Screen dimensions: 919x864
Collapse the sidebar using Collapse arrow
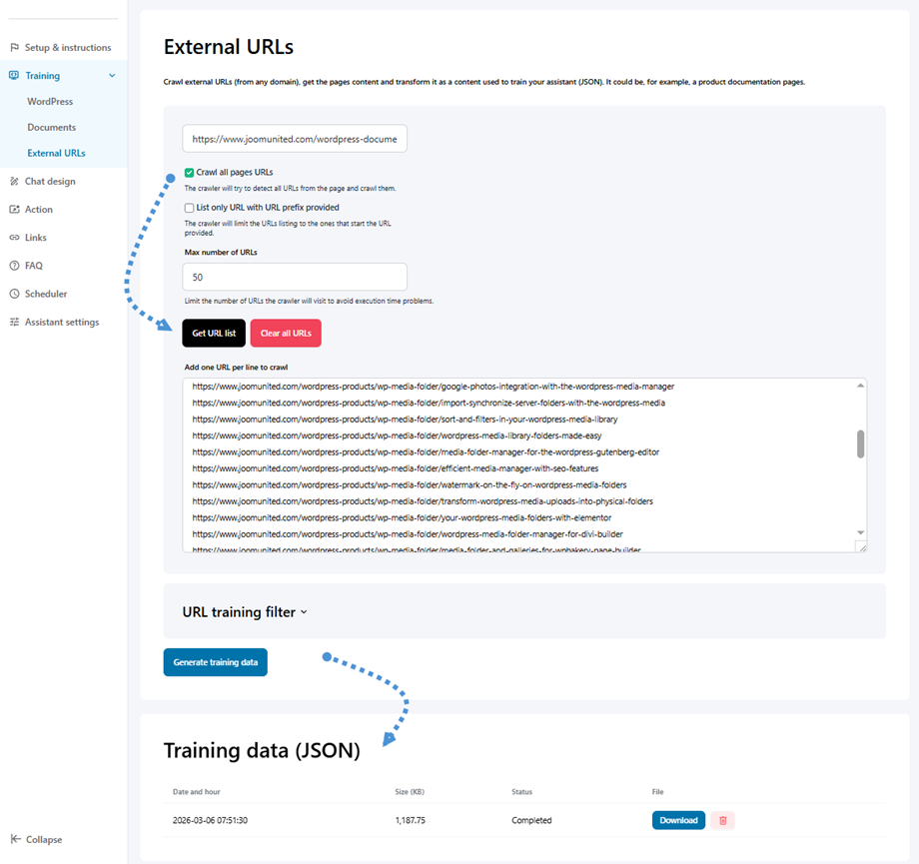[15, 839]
